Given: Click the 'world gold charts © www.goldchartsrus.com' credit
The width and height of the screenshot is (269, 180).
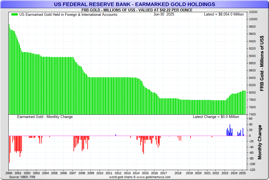Looking at the screenshot, I should click(x=140, y=177).
